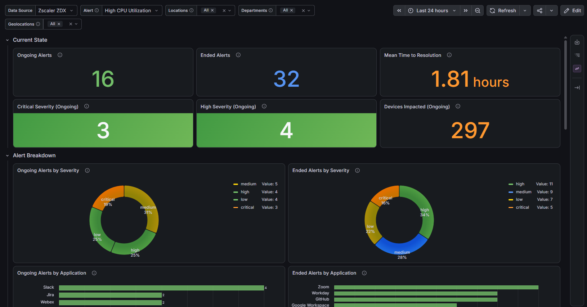
Task: Click the Locations variable info icon
Action: point(191,10)
